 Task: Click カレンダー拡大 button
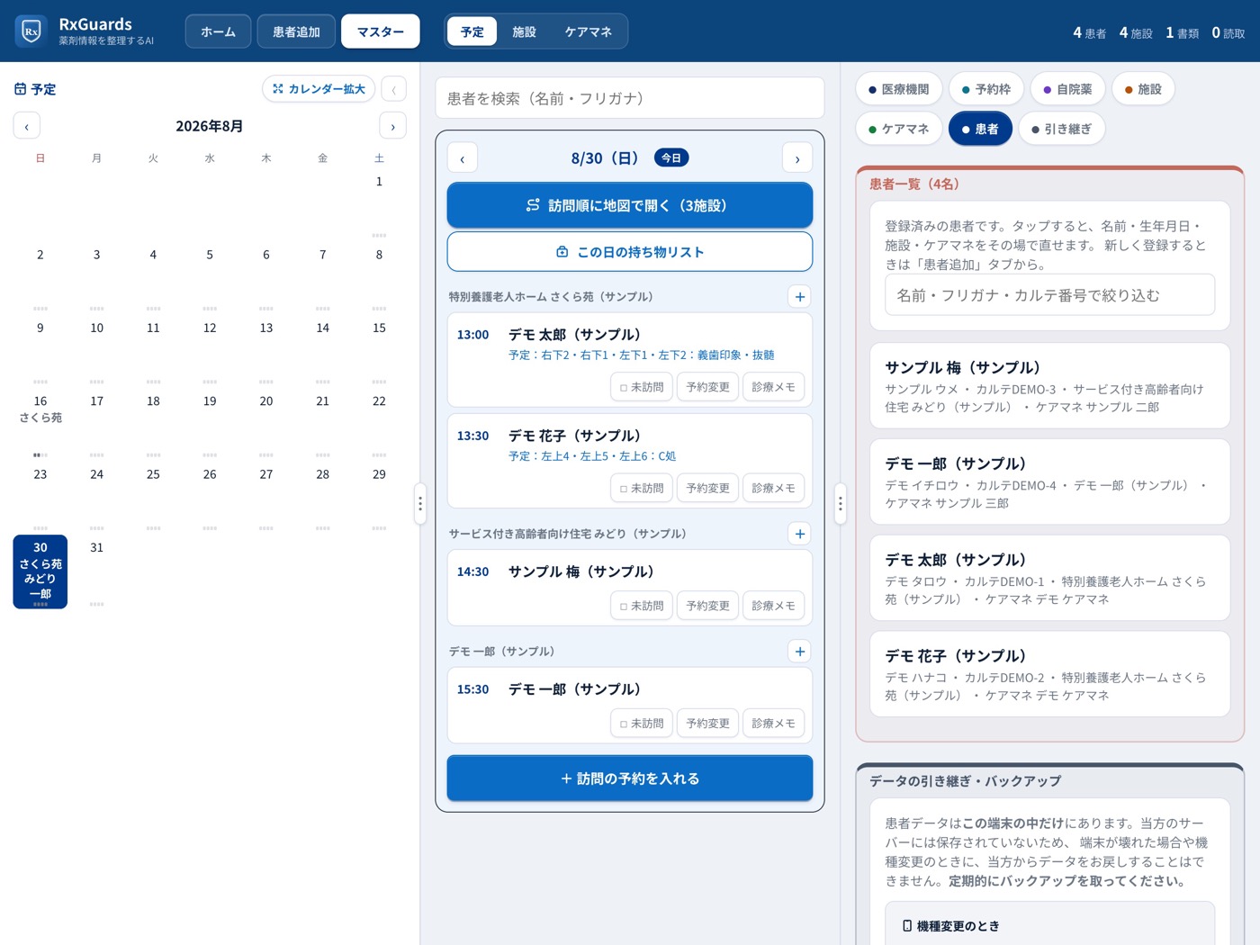(x=319, y=89)
